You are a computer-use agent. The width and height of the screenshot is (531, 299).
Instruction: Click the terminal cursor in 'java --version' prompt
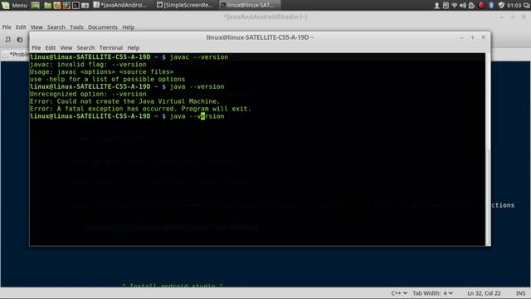point(202,116)
